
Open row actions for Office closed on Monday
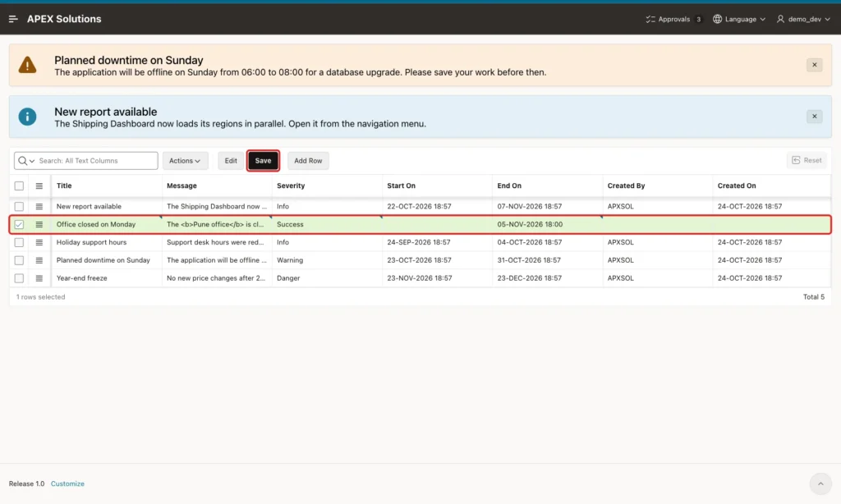click(x=39, y=224)
